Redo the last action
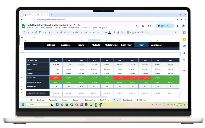The width and height of the screenshot is (205, 128). [32, 33]
